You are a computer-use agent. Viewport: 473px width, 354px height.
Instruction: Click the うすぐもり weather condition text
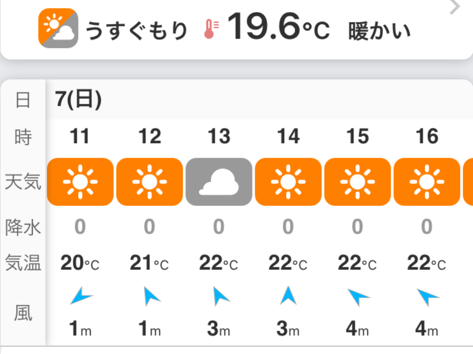click(x=137, y=31)
